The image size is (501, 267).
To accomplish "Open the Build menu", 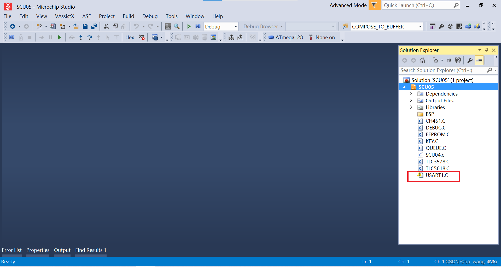I will [129, 16].
